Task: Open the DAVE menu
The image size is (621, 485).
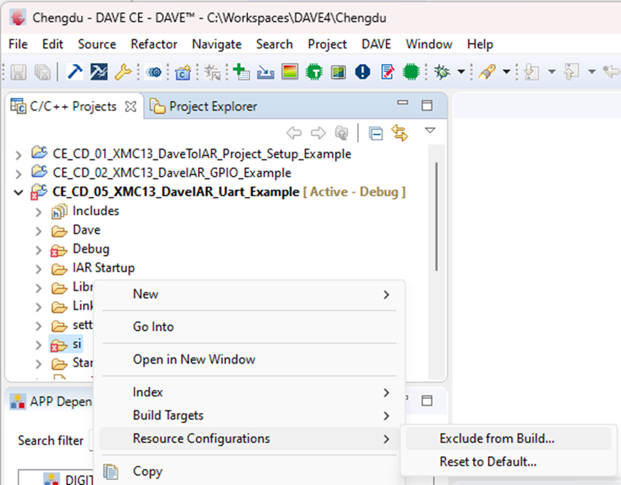Action: (376, 44)
